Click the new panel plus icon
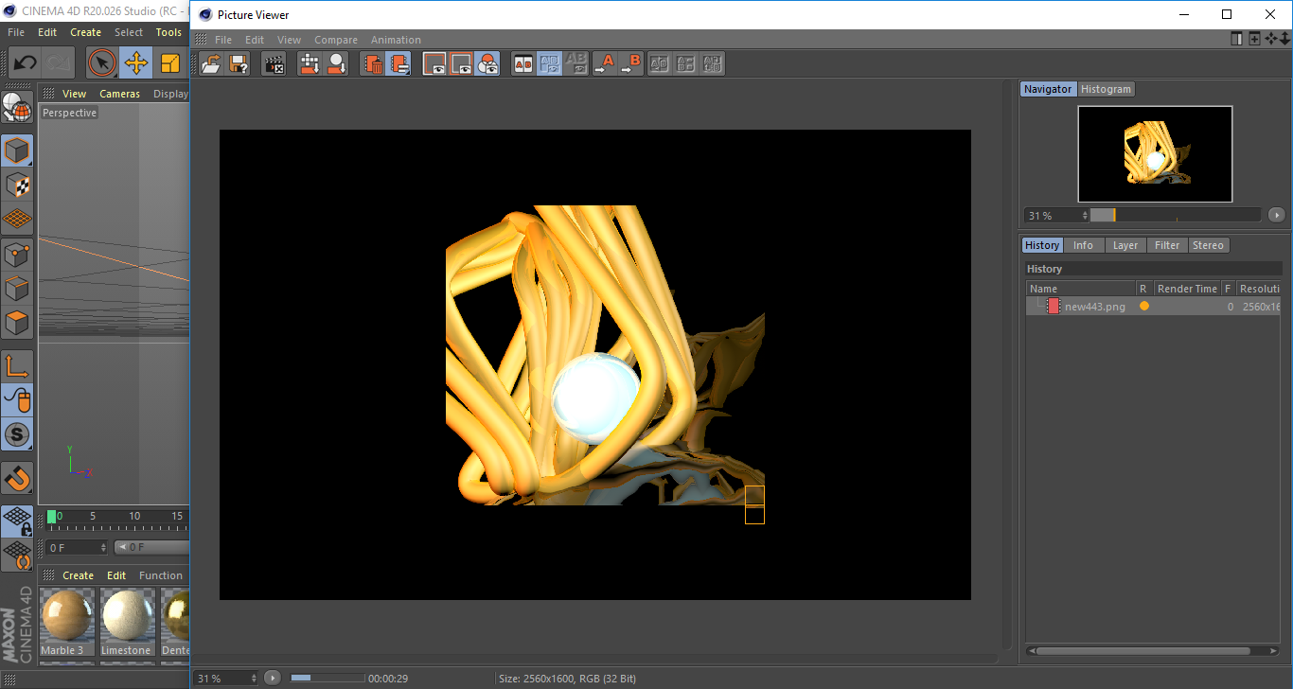The height and width of the screenshot is (689, 1293). pyautogui.click(x=1254, y=39)
